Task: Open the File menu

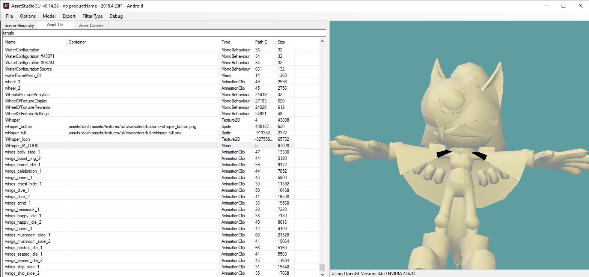Action: pyautogui.click(x=9, y=16)
